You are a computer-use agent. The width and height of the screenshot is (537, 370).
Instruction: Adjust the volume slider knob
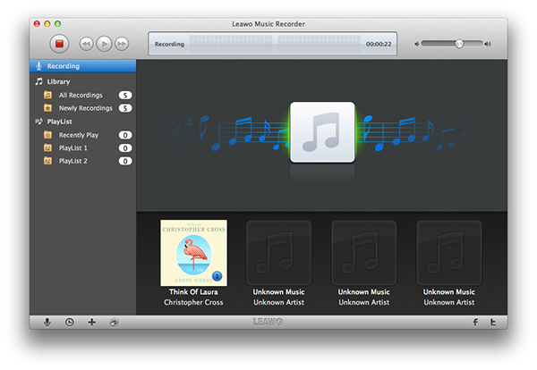[459, 43]
